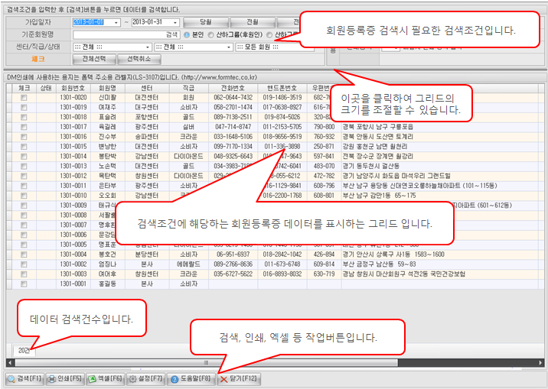
Task: Select the postal code 760-932 cell
Action: pyautogui.click(x=324, y=137)
